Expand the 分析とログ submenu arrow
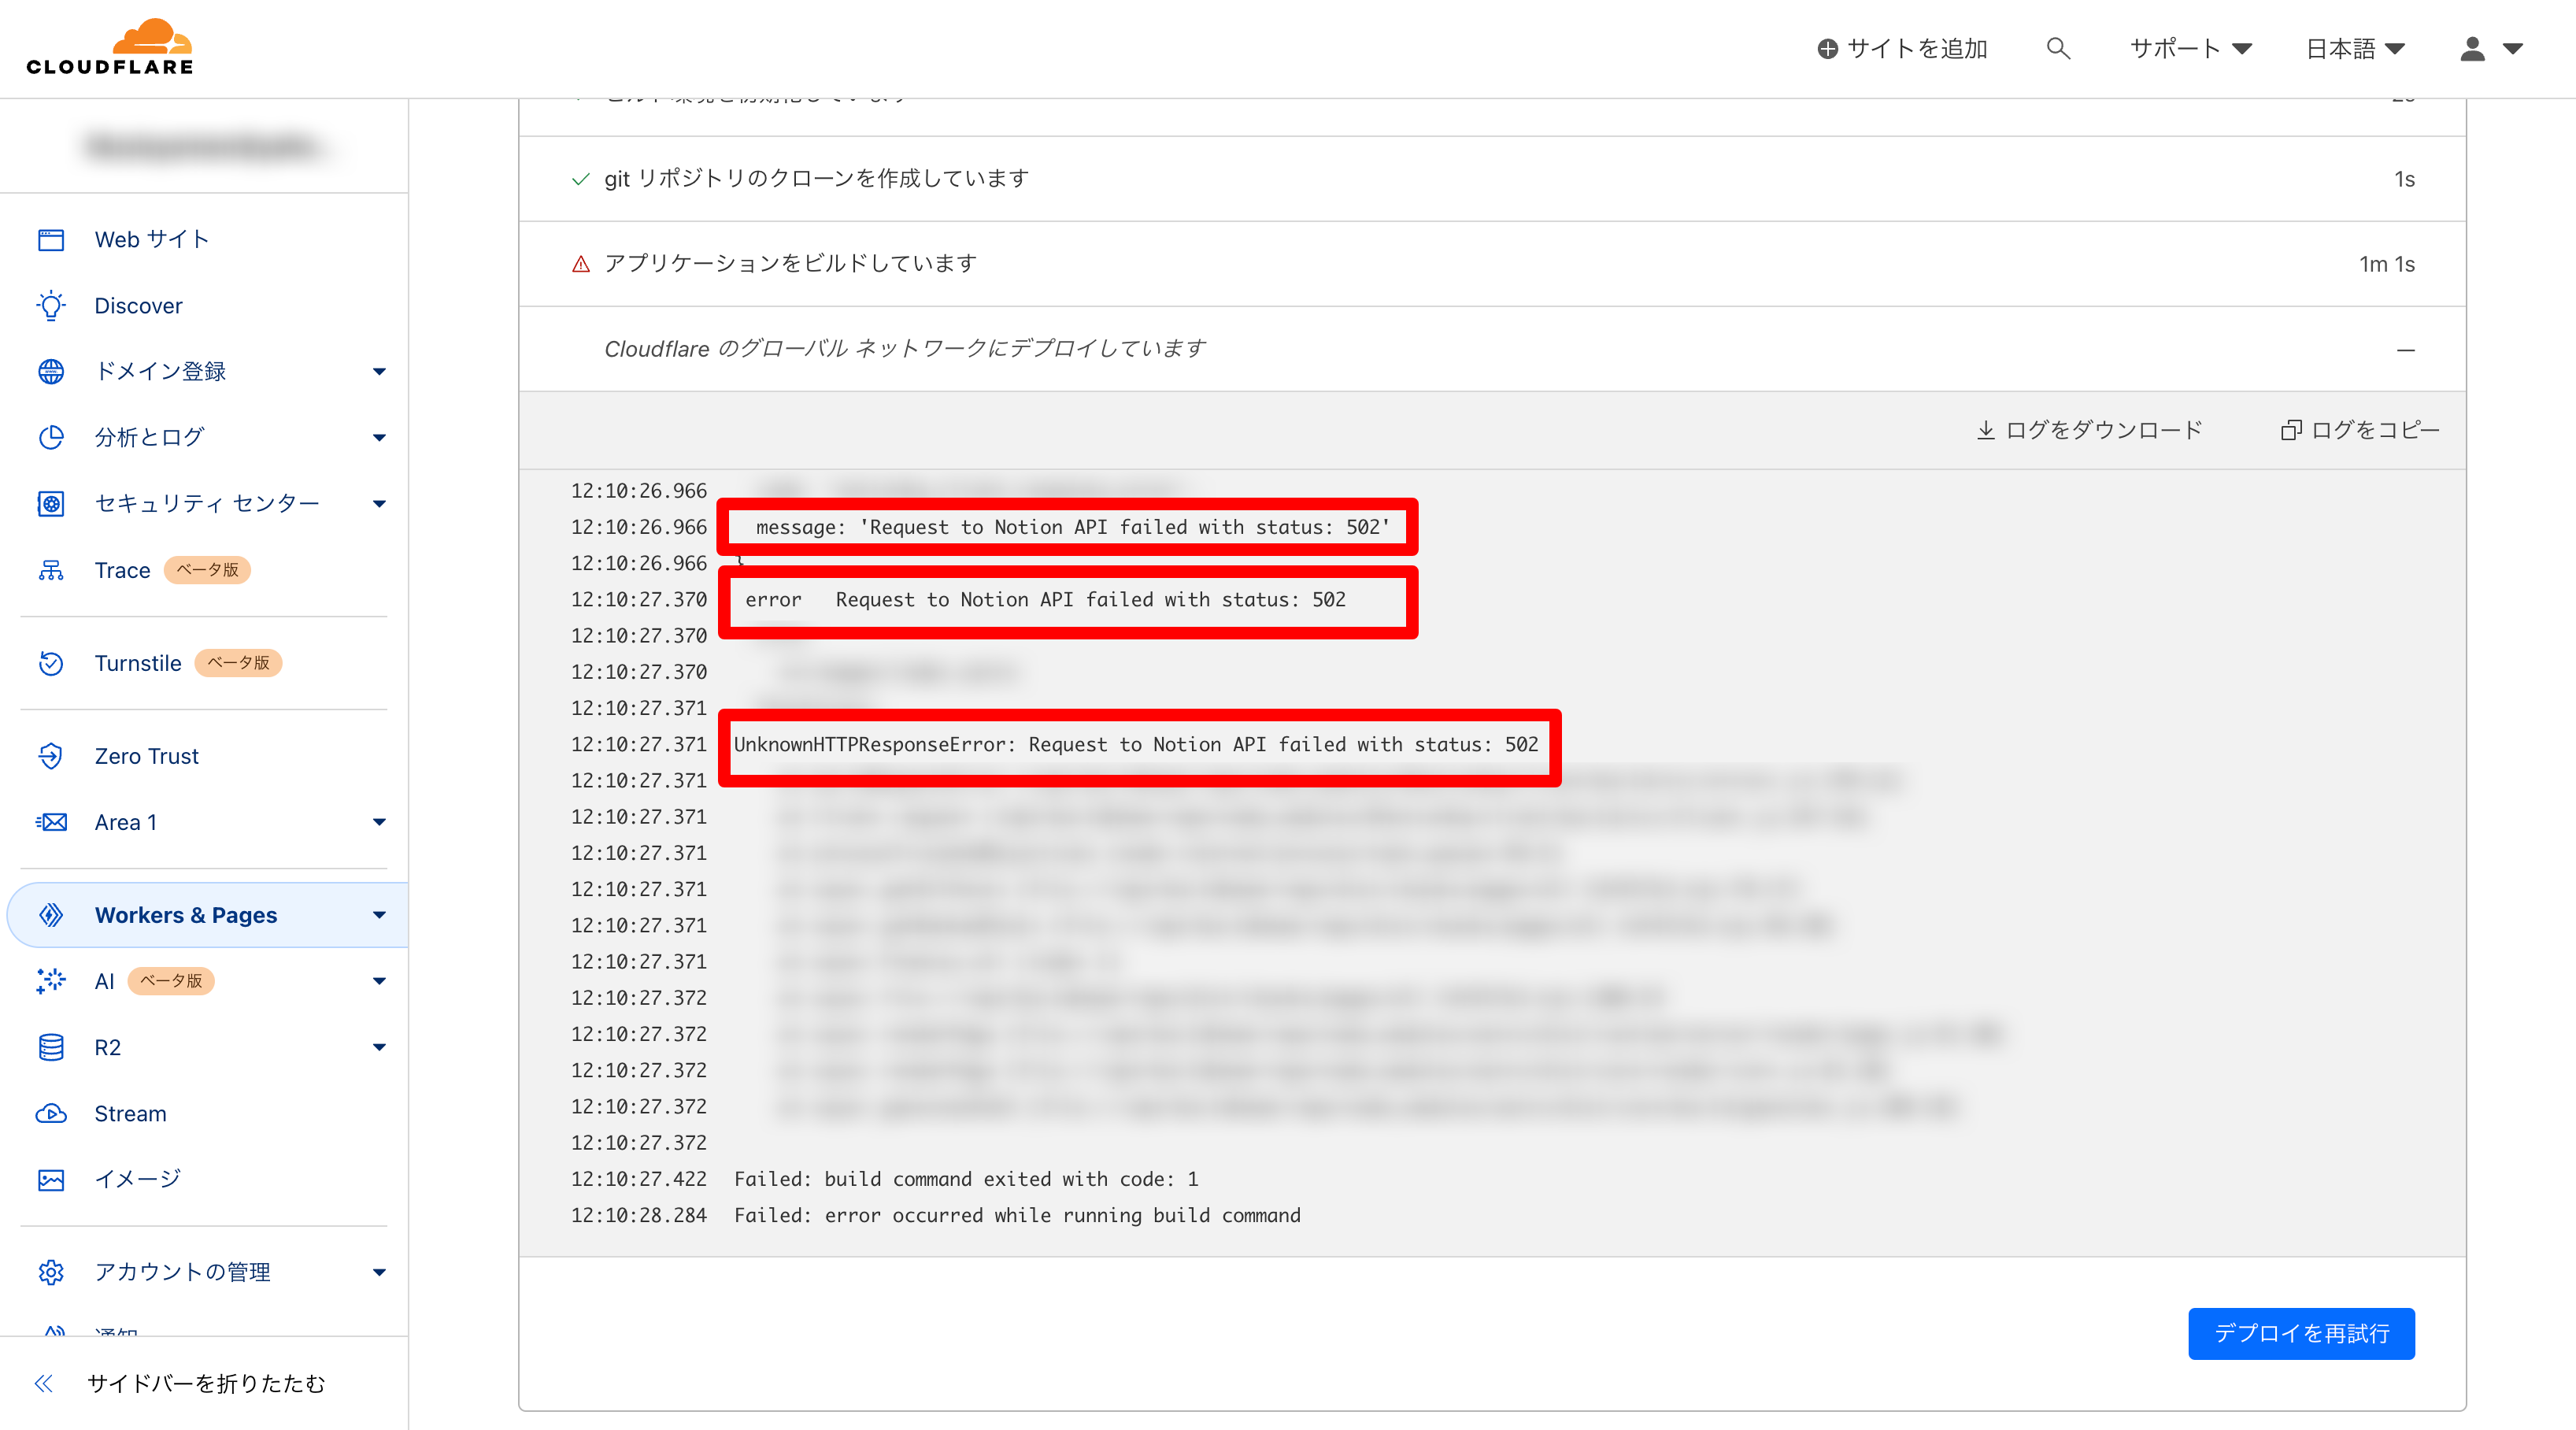 (x=379, y=438)
